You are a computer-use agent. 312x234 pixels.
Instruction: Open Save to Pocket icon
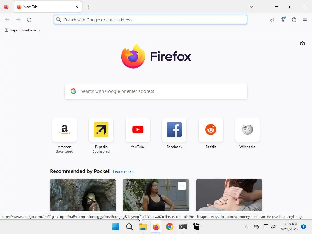[x=272, y=19]
